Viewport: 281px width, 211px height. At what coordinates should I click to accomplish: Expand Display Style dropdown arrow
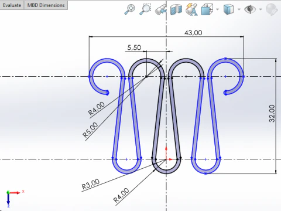tap(239, 9)
